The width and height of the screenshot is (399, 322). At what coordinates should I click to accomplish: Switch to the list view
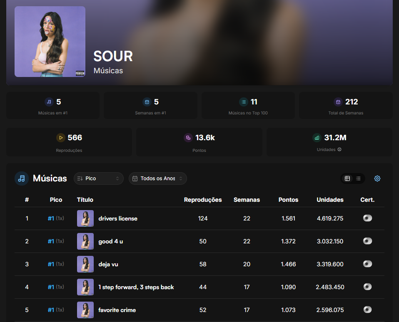[x=358, y=178]
